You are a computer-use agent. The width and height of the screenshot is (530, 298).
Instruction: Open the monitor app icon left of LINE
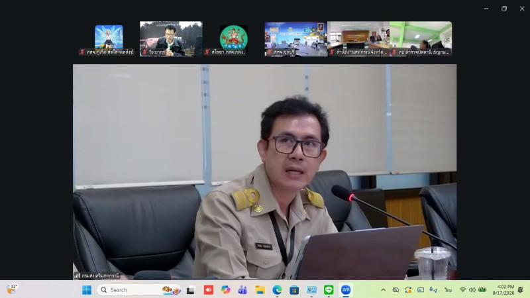point(311,290)
